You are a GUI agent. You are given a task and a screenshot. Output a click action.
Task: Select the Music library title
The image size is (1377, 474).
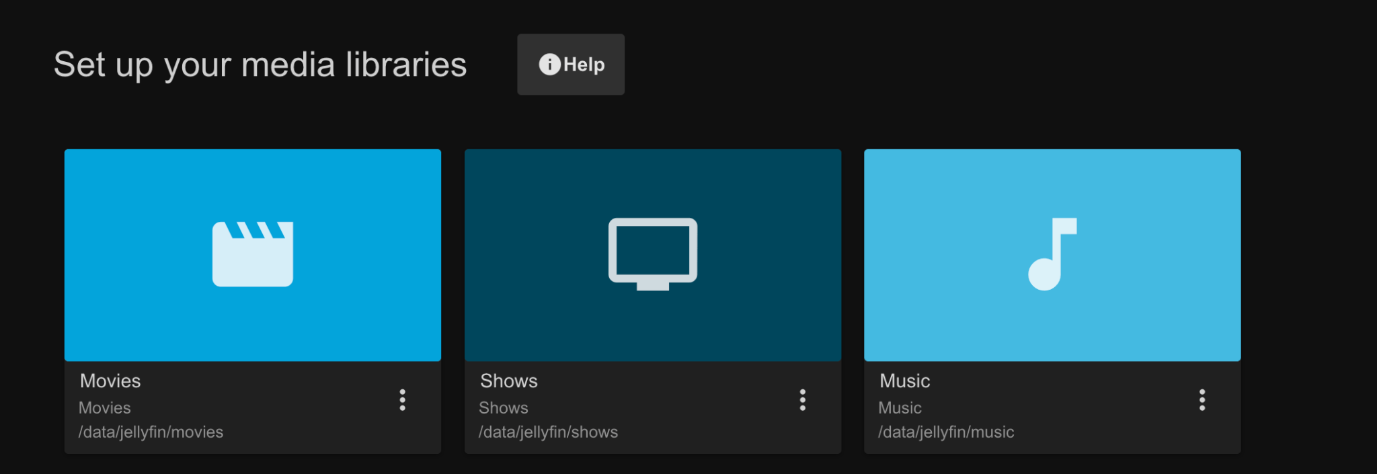pyautogui.click(x=905, y=381)
